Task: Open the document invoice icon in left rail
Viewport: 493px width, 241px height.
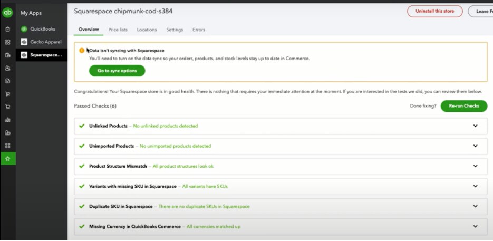Action: (x=8, y=81)
